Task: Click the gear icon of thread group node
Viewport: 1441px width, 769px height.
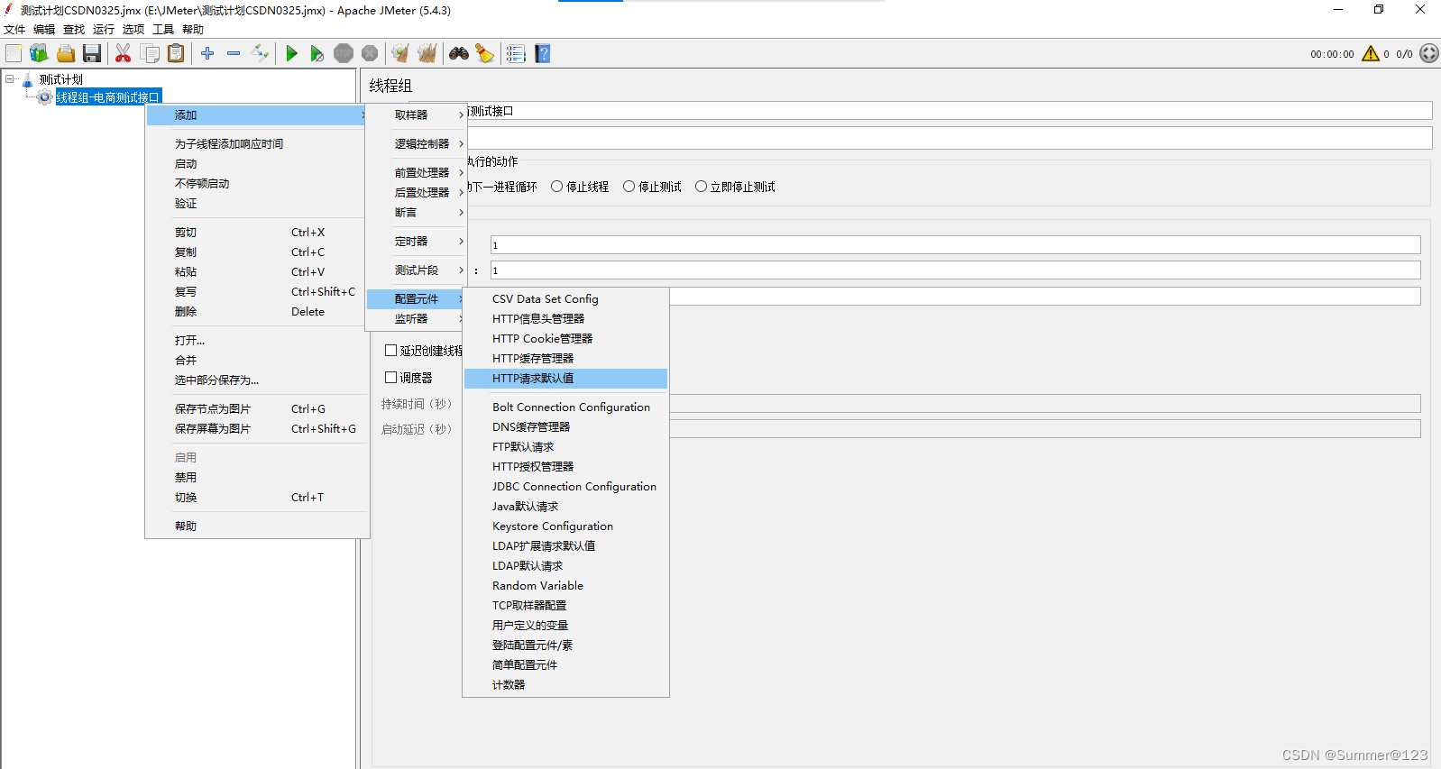Action: click(45, 97)
